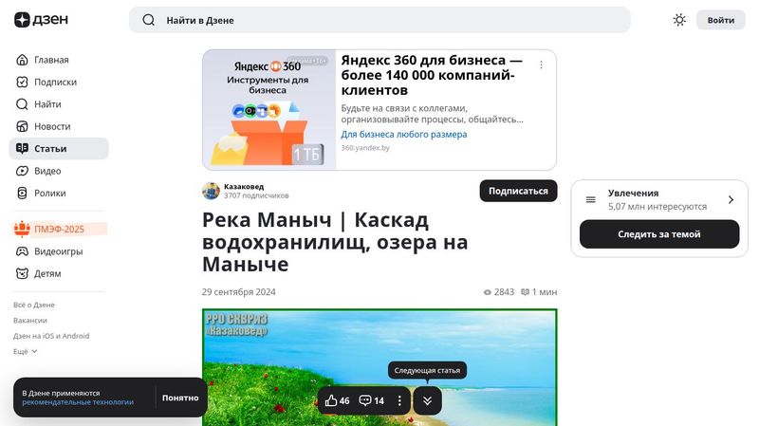Expand the Увлечения topic chevron
759x426 pixels.
point(731,199)
